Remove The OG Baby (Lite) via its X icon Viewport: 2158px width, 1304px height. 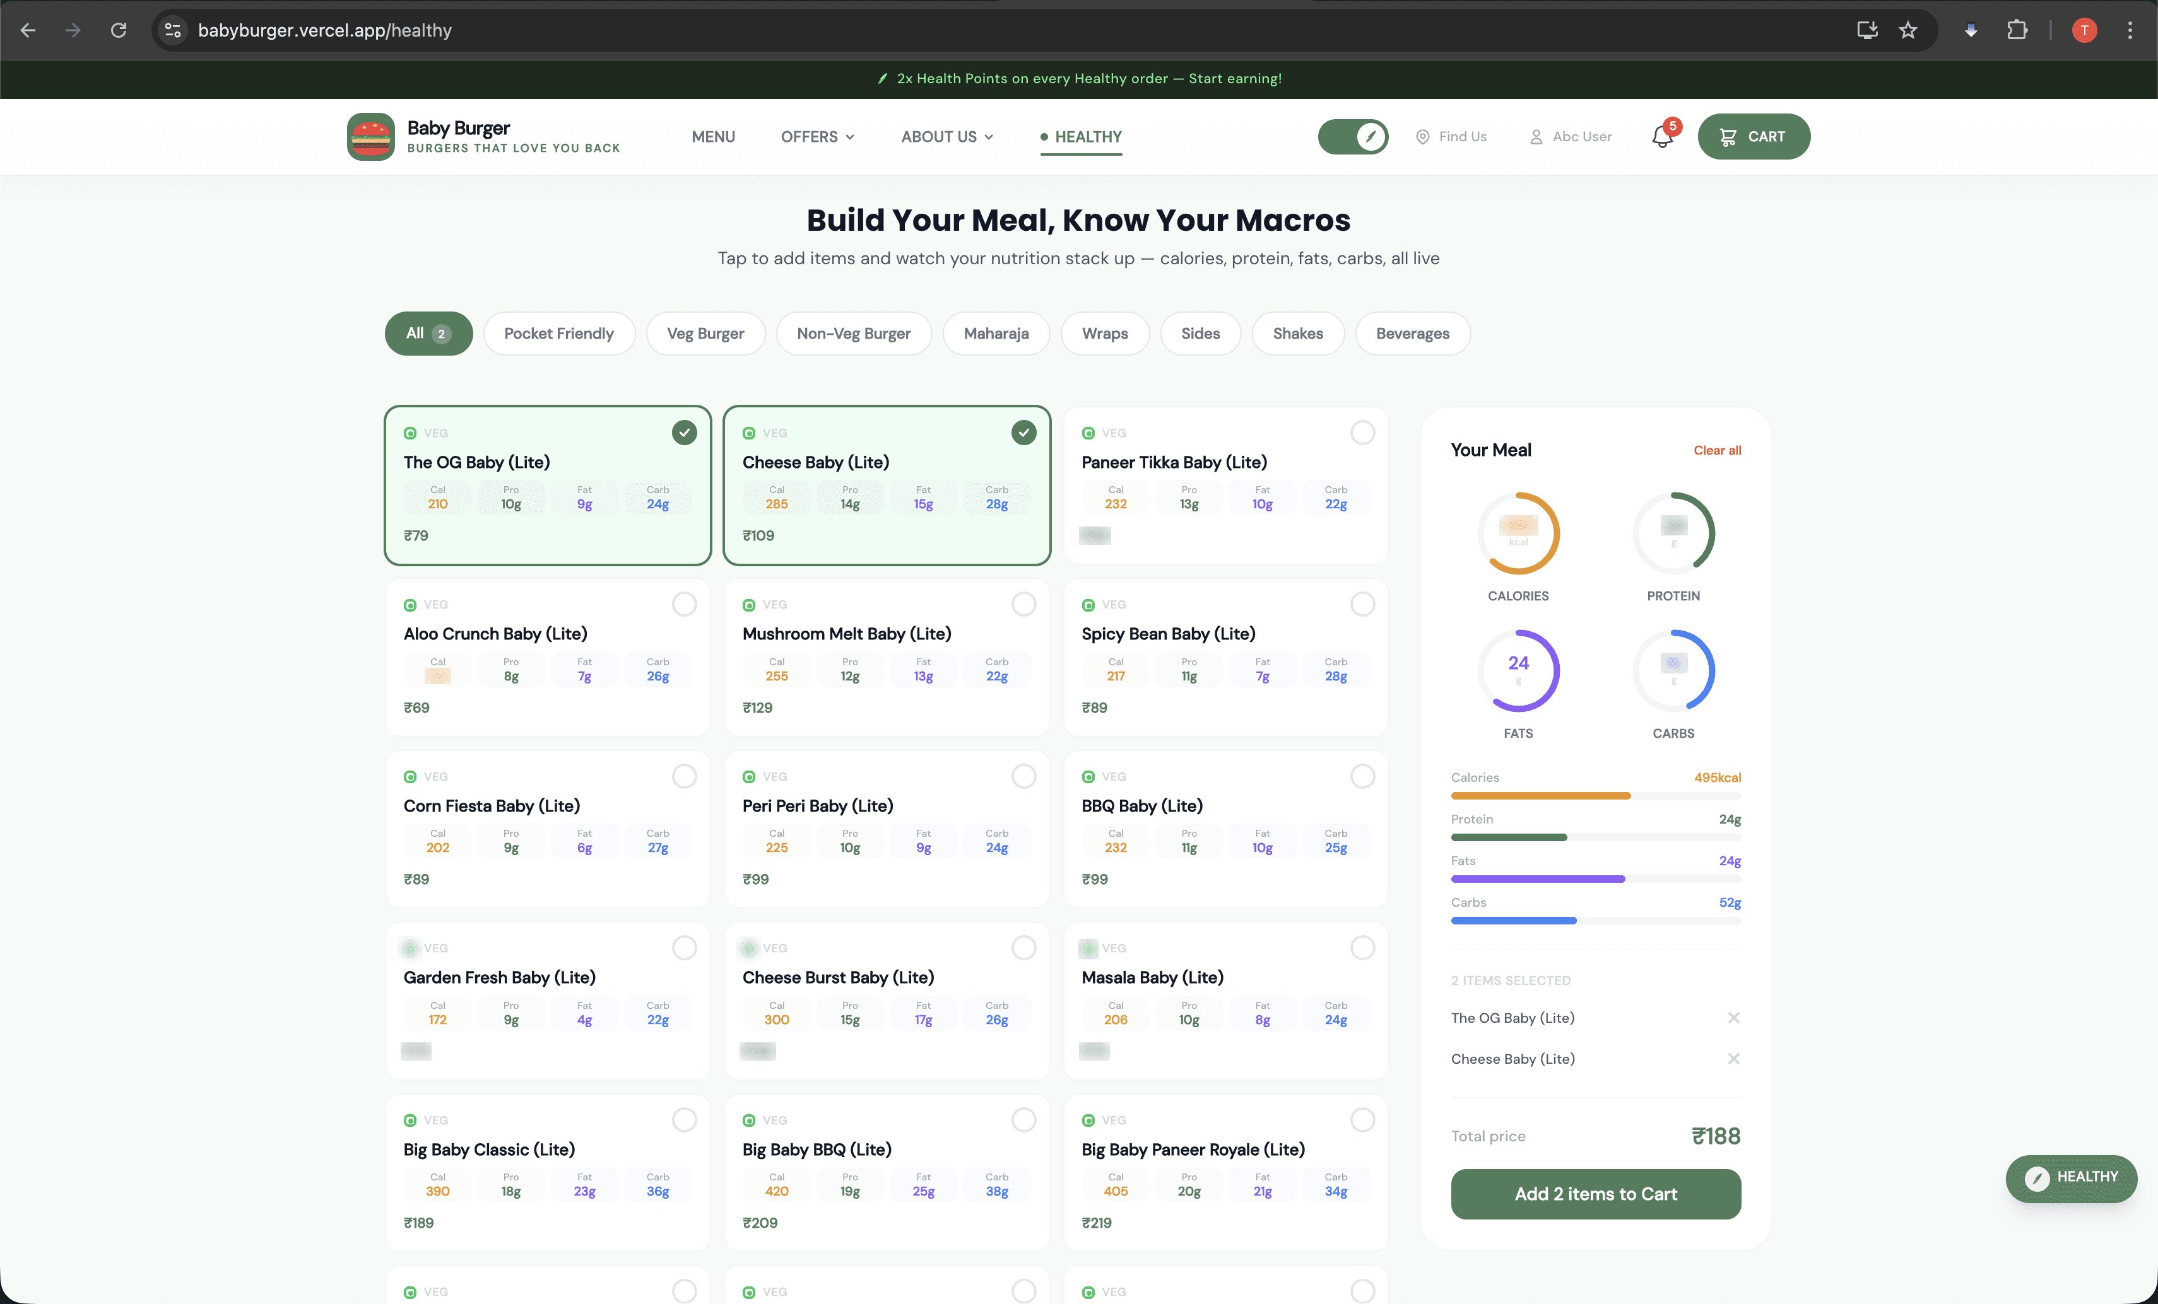click(x=1734, y=1017)
